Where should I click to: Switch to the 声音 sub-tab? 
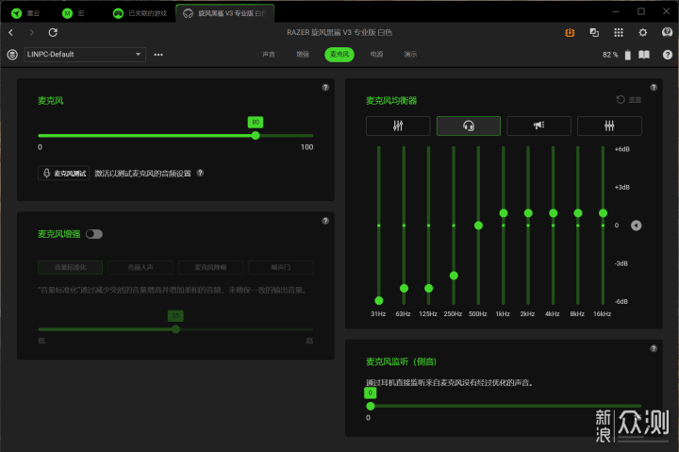[269, 55]
